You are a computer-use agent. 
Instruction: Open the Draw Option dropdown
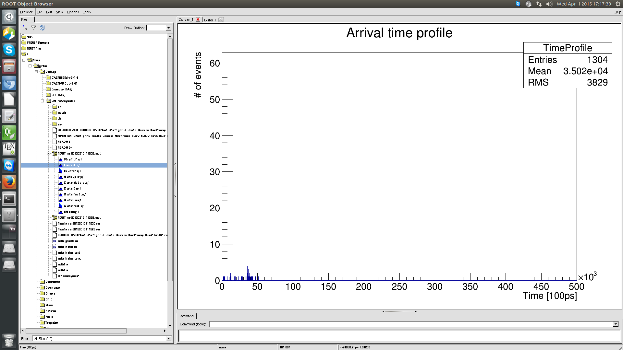(x=168, y=28)
